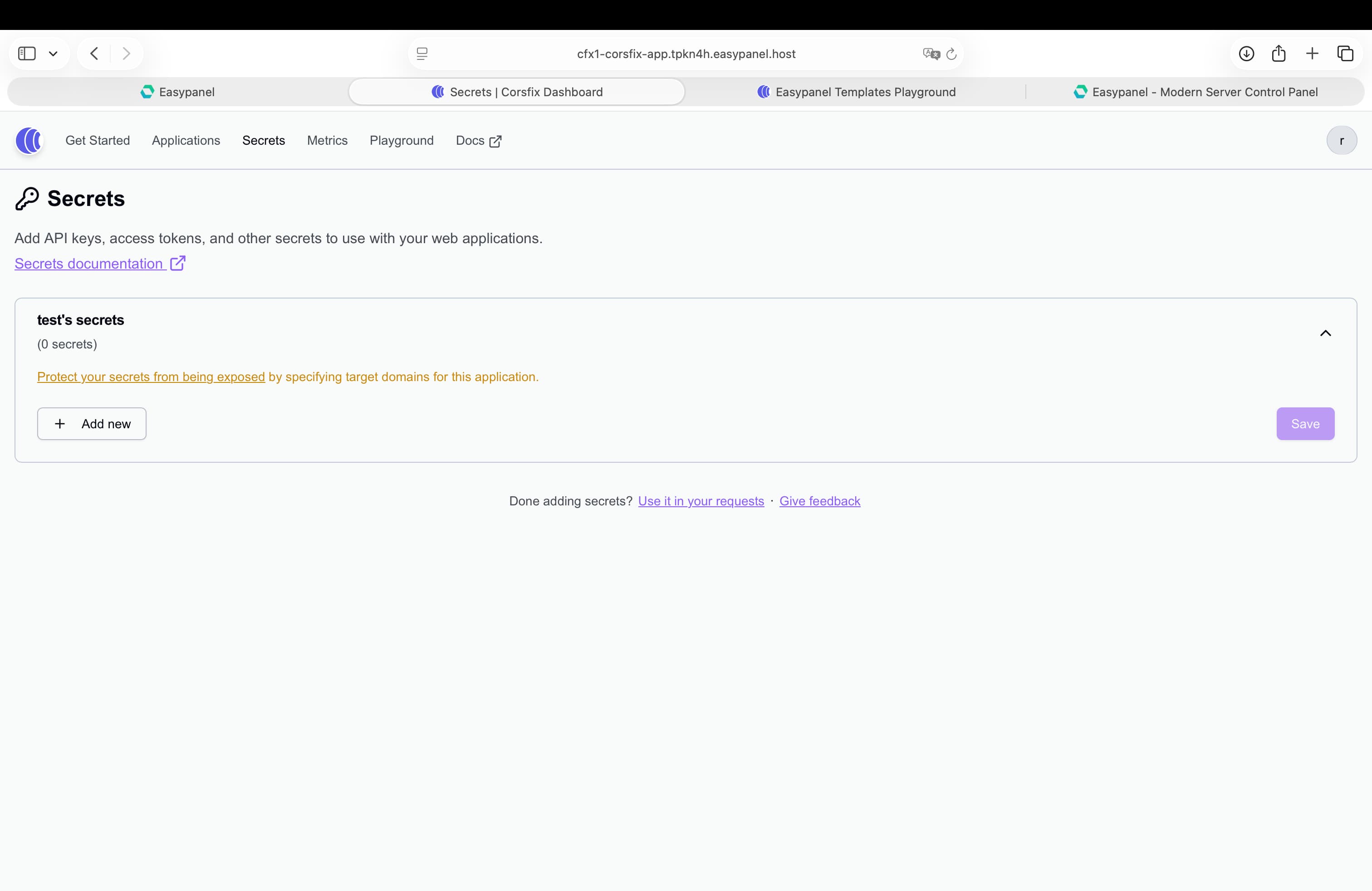The height and width of the screenshot is (891, 1372).
Task: Reload the page via the refresh icon
Action: 951,54
